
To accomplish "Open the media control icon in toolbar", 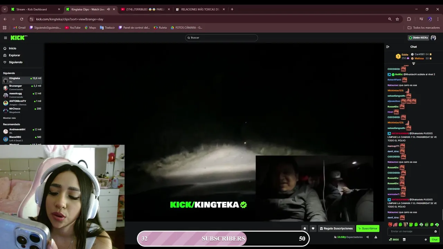I will click(x=421, y=19).
